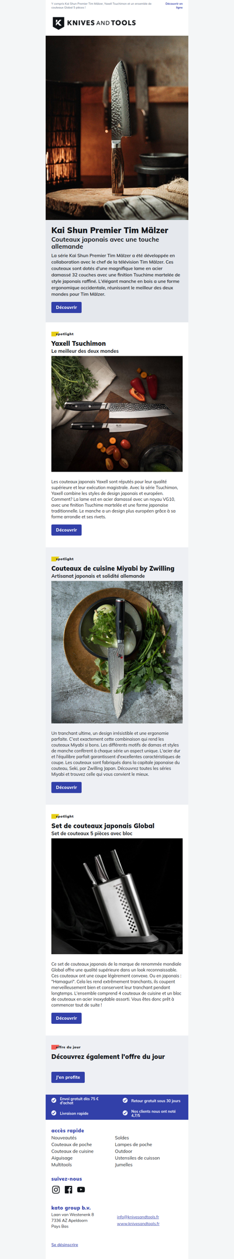Open the Global knife block image

(x=117, y=896)
